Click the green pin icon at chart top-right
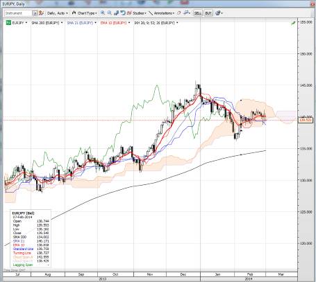This screenshot has width=316, height=282. click(x=293, y=23)
